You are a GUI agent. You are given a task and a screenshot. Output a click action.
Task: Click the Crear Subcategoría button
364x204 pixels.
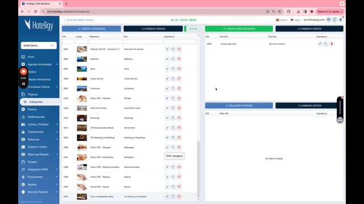click(x=239, y=29)
